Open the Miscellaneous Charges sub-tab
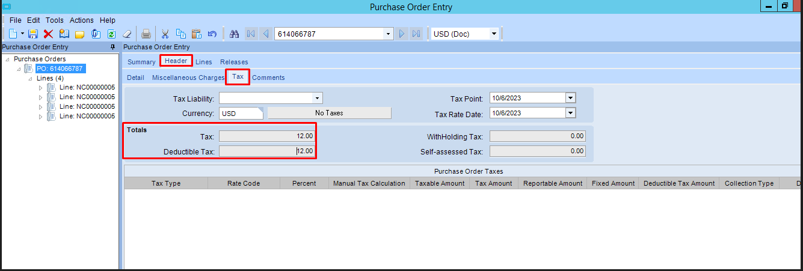Screen dimensions: 803x271 tap(188, 78)
